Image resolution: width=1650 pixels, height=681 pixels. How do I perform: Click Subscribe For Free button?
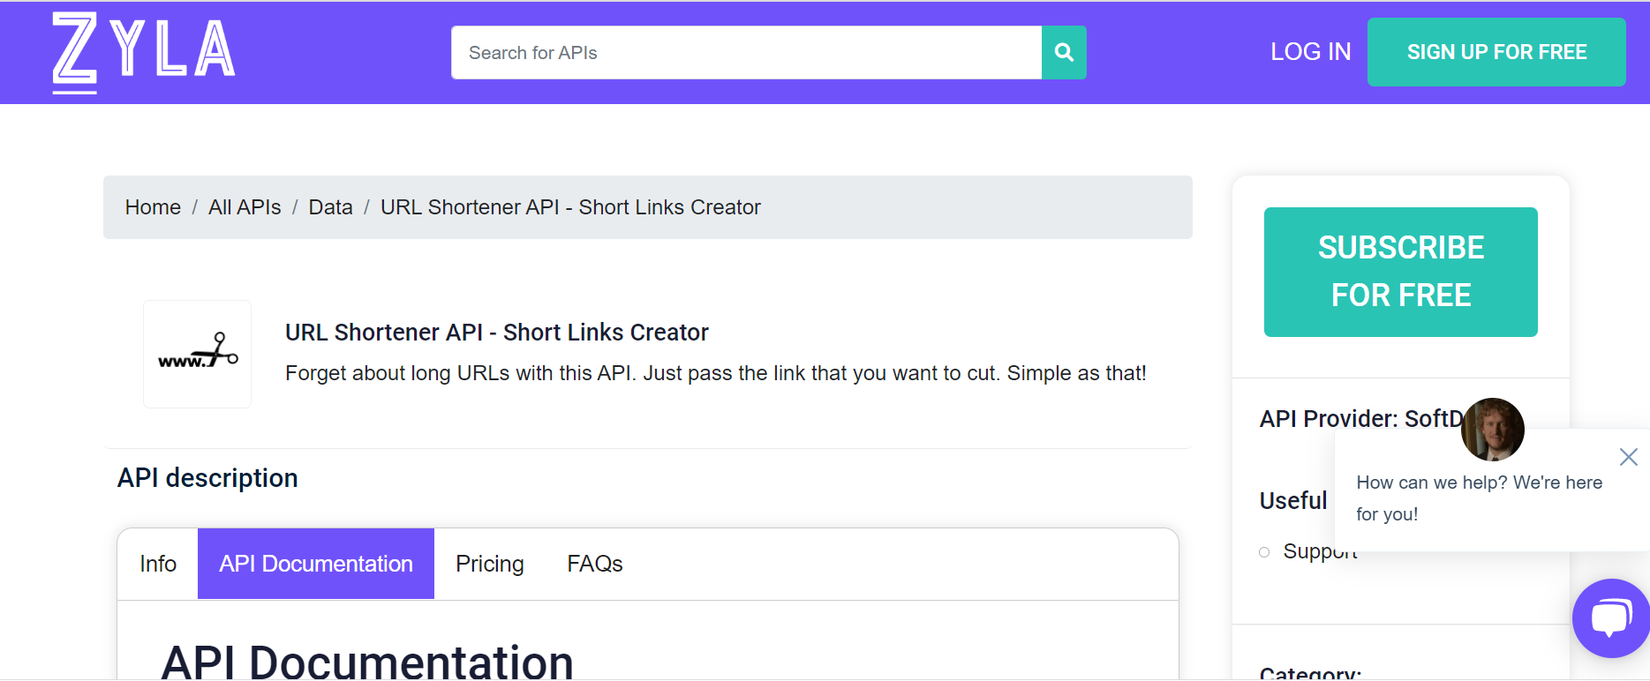(1401, 272)
